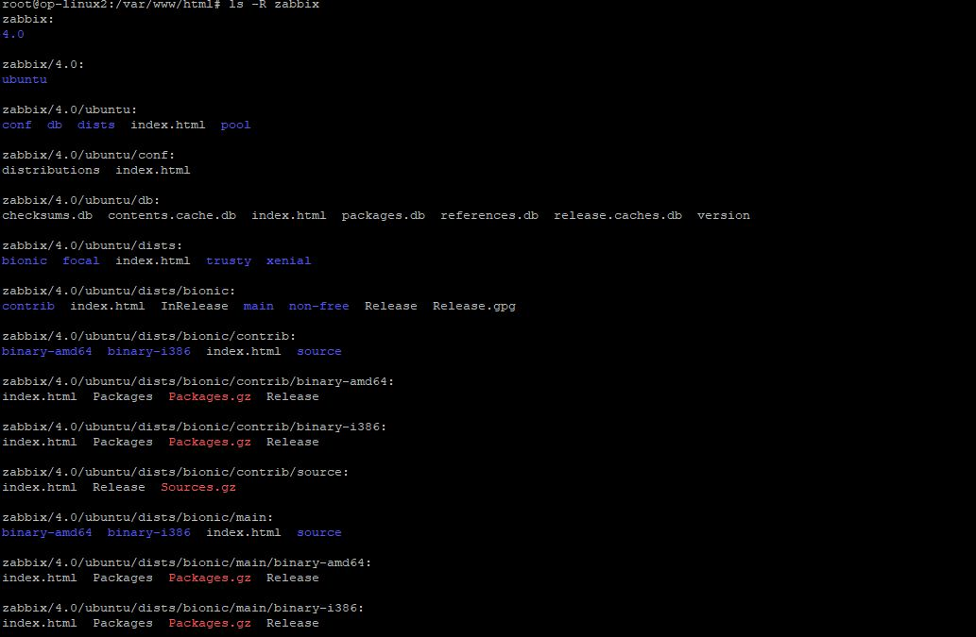This screenshot has width=976, height=637.
Task: Click the blue "db" directory entry
Action: [55, 125]
